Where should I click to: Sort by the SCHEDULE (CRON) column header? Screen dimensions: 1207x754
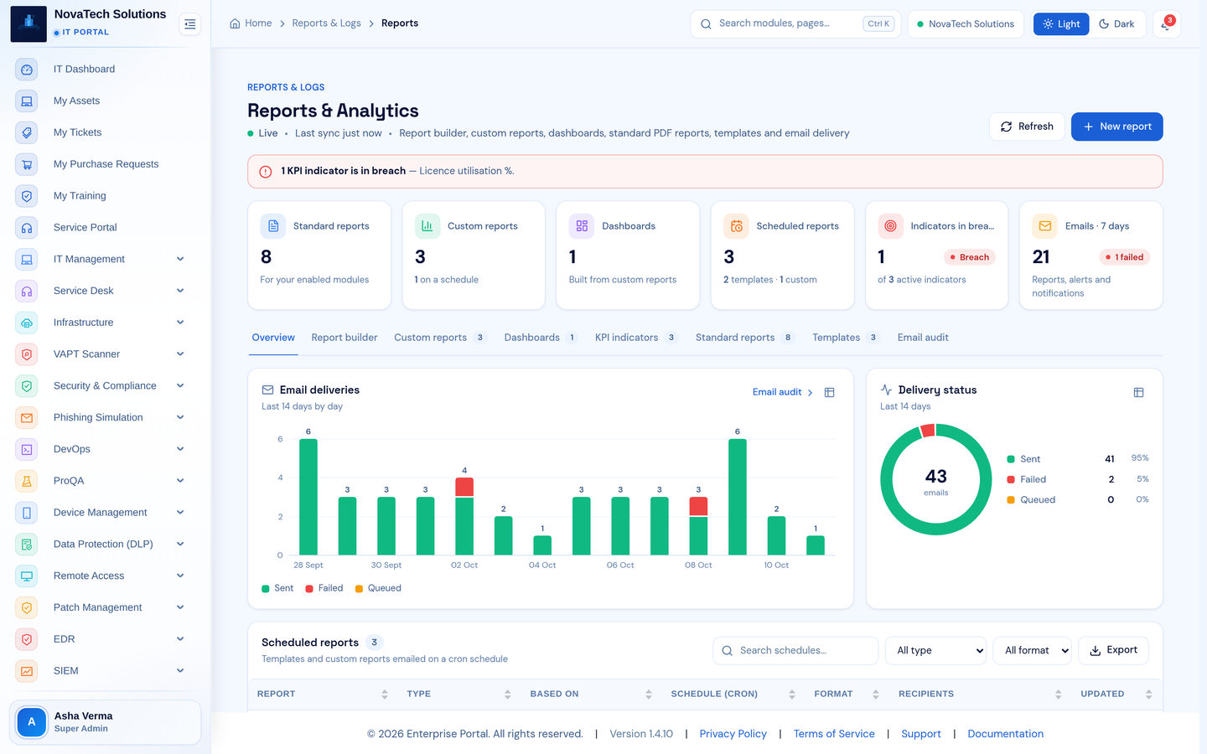point(733,695)
